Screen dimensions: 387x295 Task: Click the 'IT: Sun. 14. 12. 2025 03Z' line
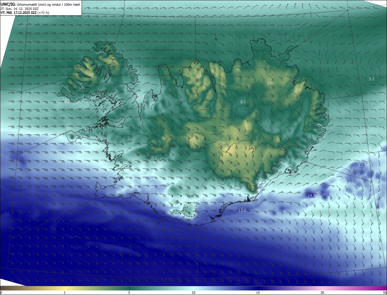point(19,8)
